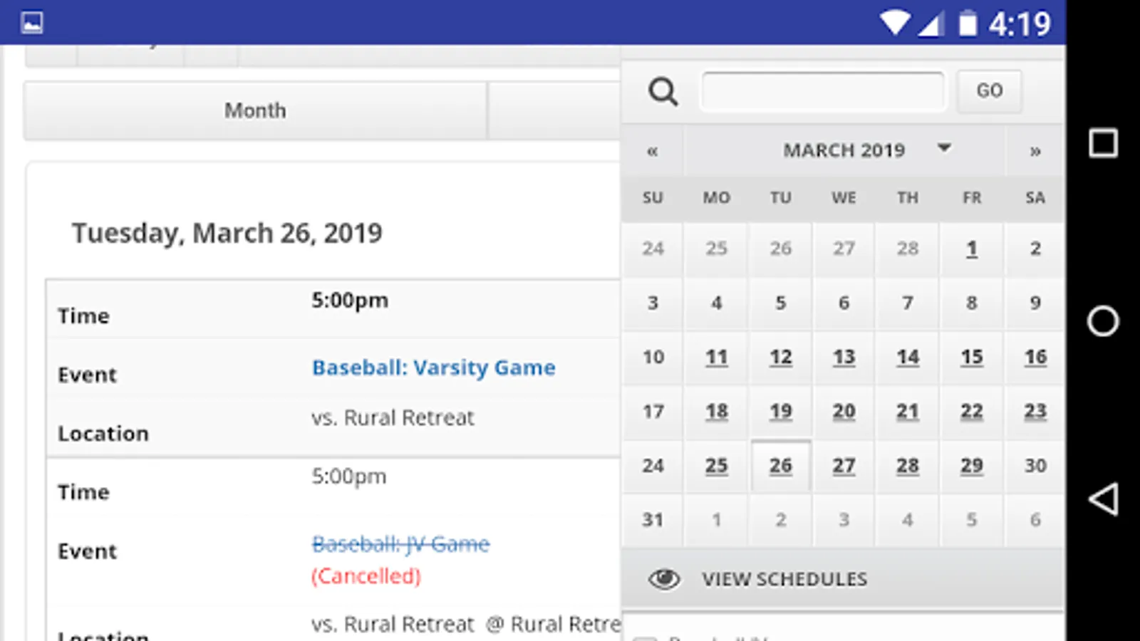Tap the recent apps square button
The width and height of the screenshot is (1140, 641).
click(1103, 143)
